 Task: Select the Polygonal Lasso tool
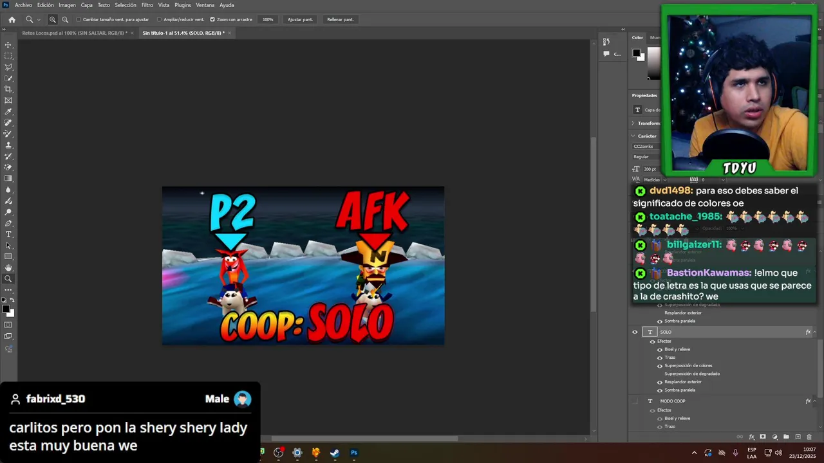pos(8,67)
